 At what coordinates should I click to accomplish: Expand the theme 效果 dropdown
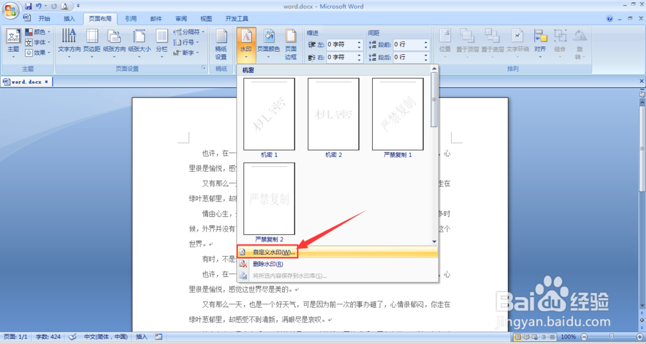(37, 53)
